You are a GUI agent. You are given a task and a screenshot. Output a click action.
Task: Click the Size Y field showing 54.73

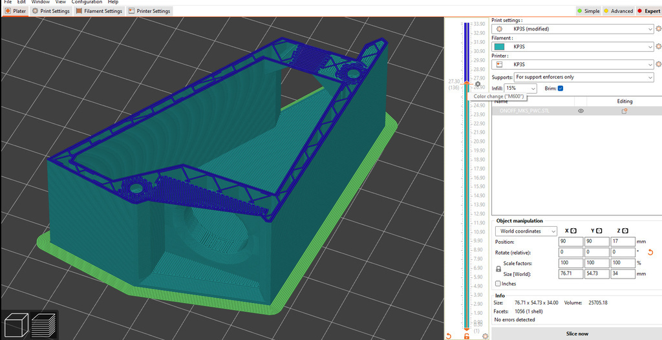(597, 274)
